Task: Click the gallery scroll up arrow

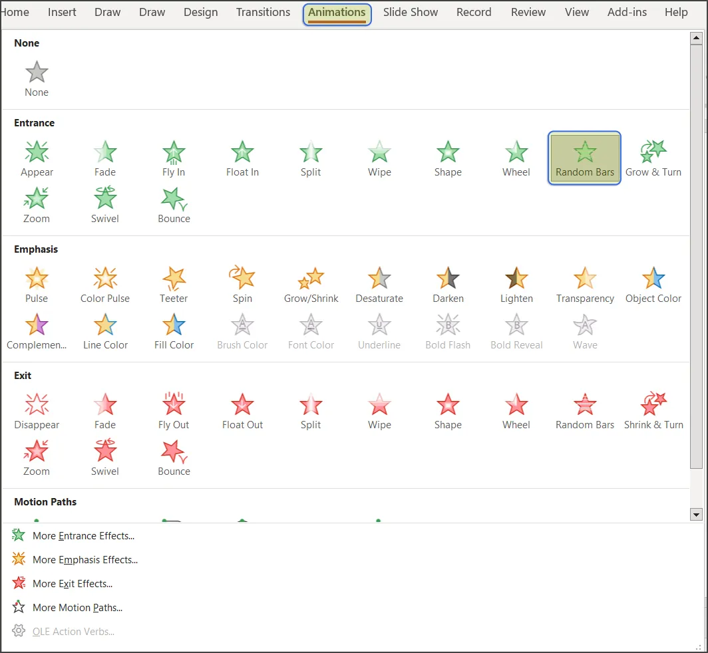Action: tap(696, 39)
